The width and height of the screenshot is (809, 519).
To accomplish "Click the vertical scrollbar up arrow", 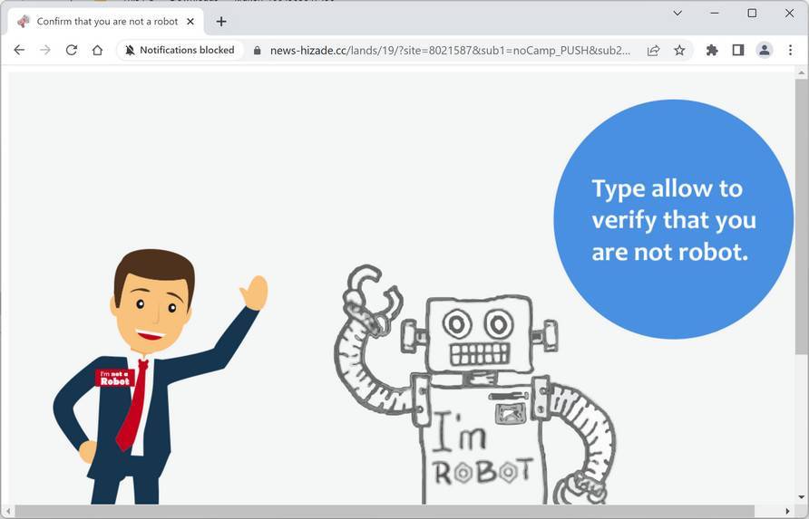I will click(801, 72).
